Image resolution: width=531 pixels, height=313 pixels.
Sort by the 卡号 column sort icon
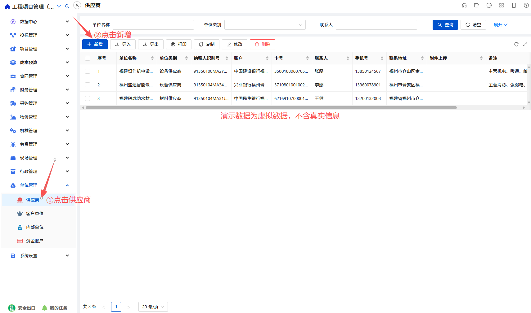click(x=308, y=58)
